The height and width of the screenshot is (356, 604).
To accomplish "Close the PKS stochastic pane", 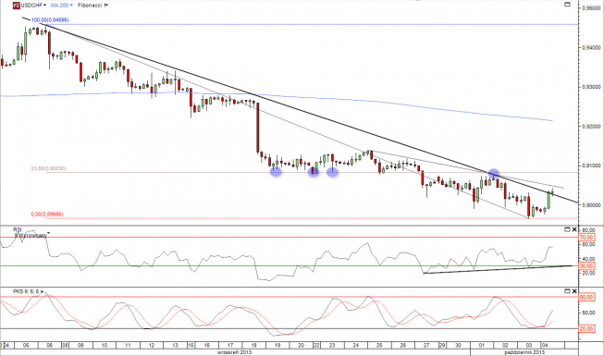I will click(x=574, y=291).
